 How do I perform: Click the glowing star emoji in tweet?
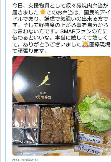tap(42, 13)
